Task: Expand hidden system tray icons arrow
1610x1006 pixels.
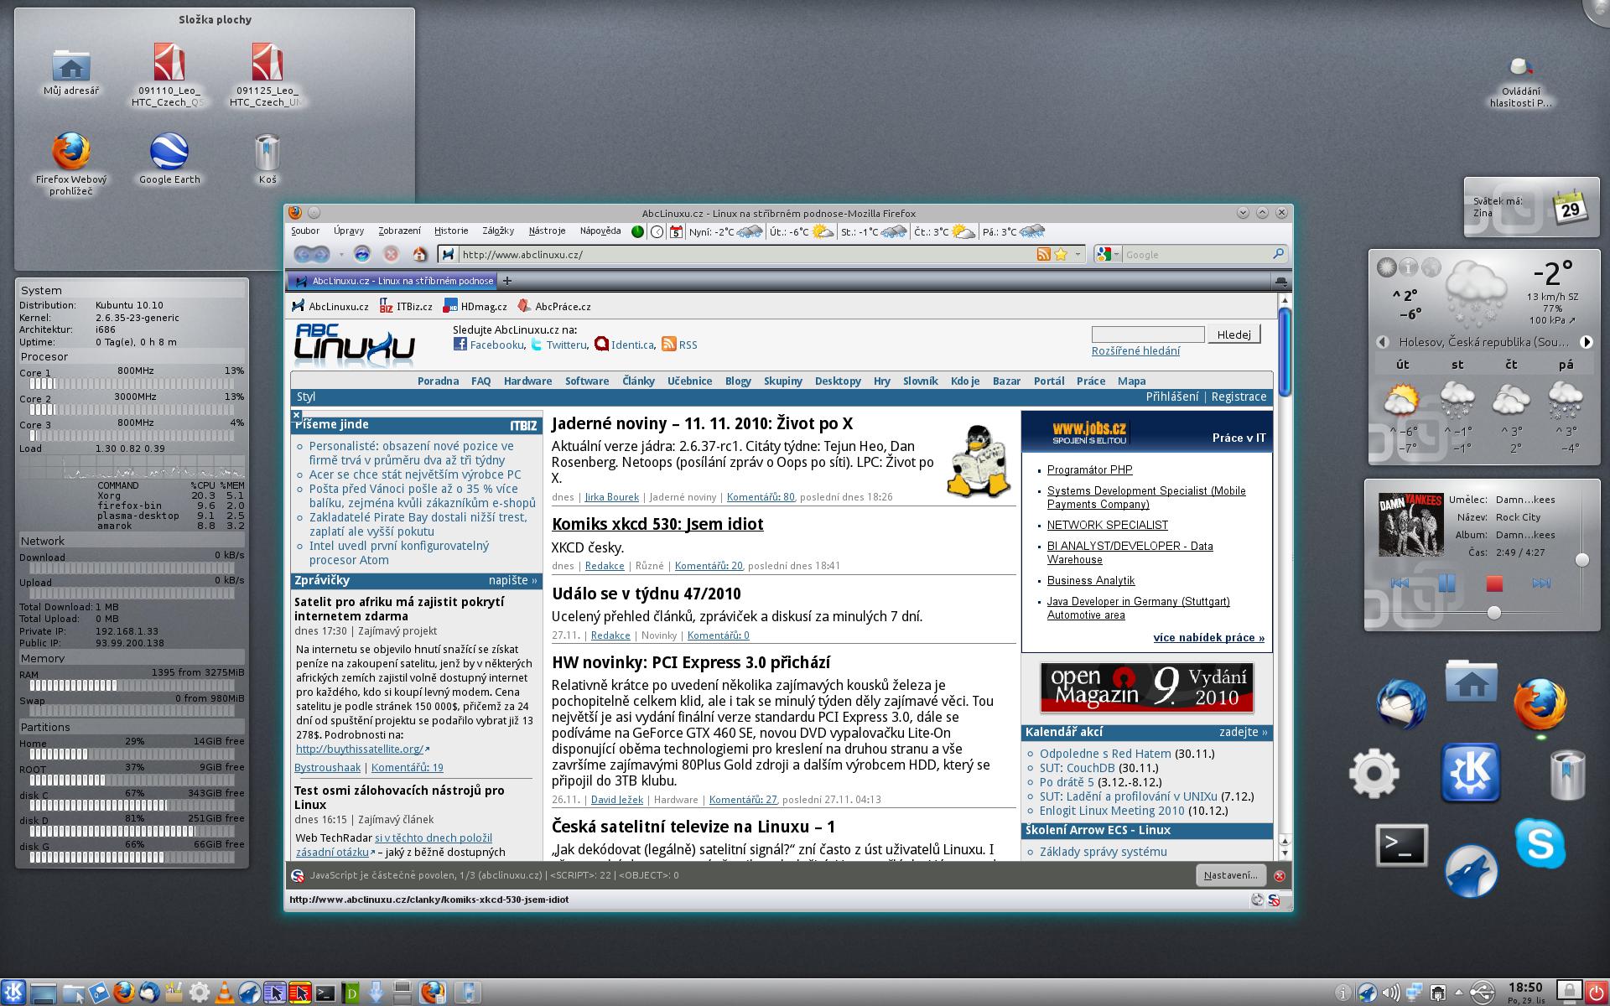Action: tap(1459, 993)
